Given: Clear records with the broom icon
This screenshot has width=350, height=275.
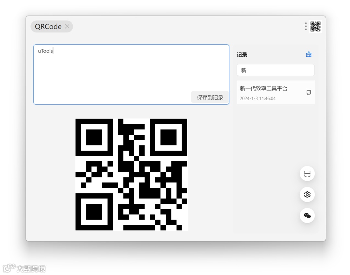Looking at the screenshot, I should [x=309, y=54].
